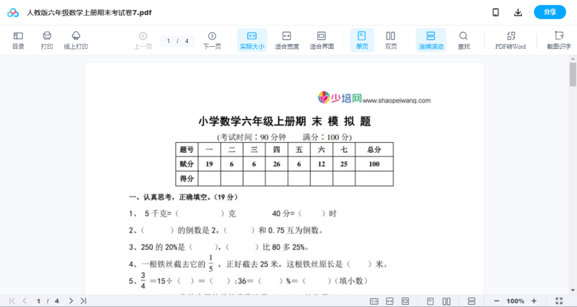Click the zoom minus button at bottom
Viewport: 577px width, 307px height.
click(497, 300)
